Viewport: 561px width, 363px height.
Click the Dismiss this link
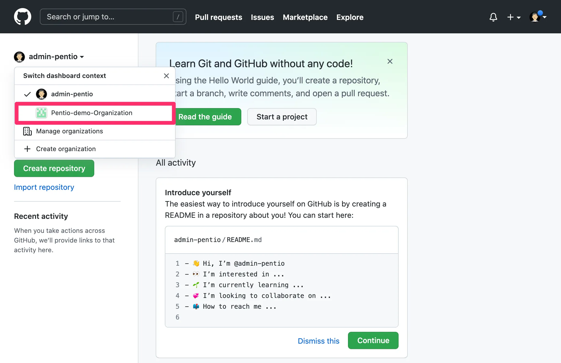pos(318,341)
